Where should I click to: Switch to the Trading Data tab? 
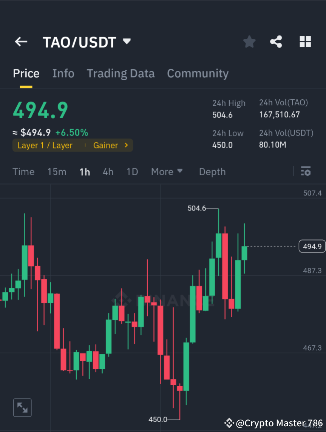pyautogui.click(x=121, y=73)
